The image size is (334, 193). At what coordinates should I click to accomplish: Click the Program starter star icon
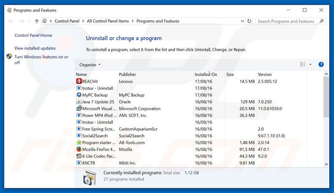(79, 143)
